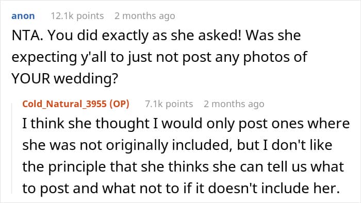This screenshot has height=203, width=361.
Task: Click the line 'expecting y'all to just not post'
Action: [x=159, y=57]
